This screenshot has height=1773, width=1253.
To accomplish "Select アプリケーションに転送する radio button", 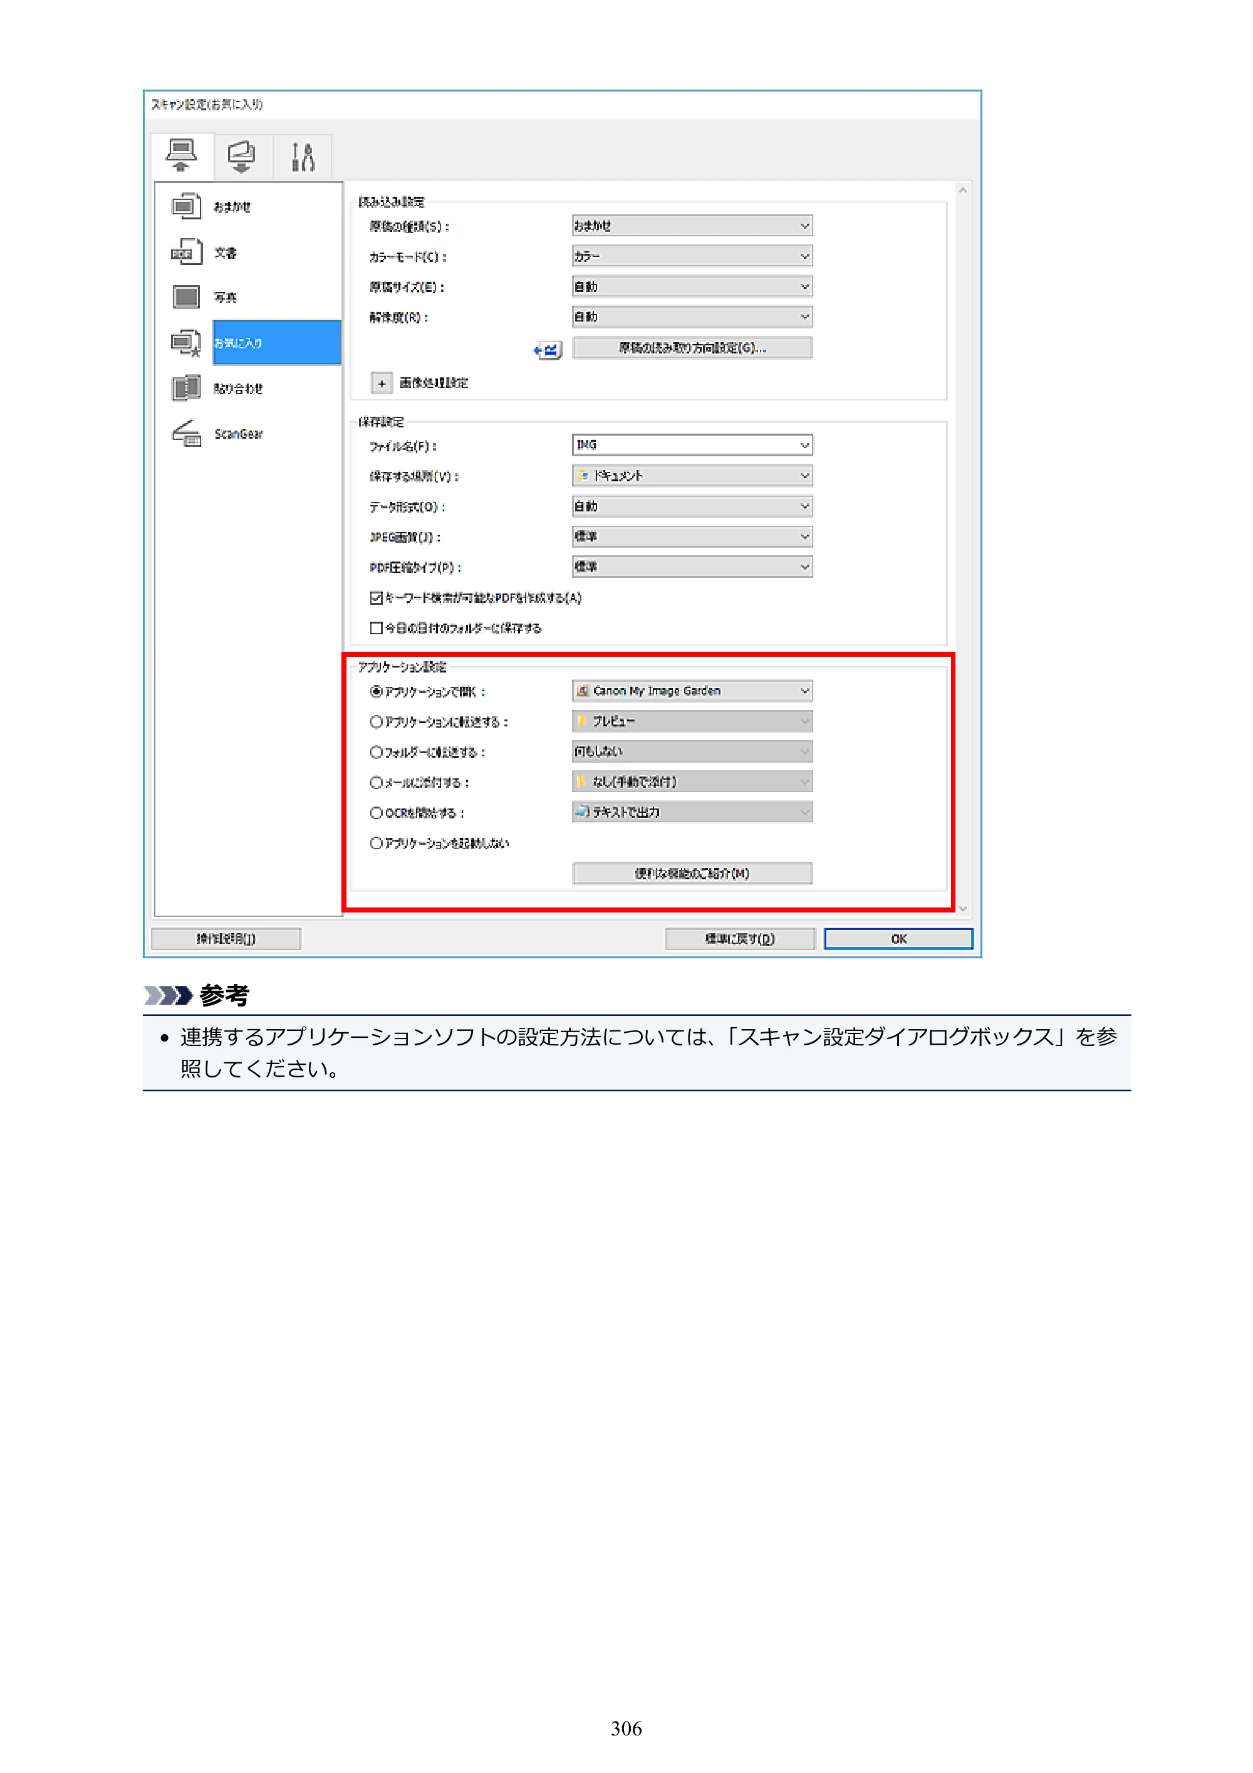I will point(376,721).
